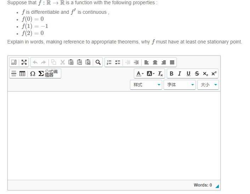Center align the text

click(x=155, y=62)
